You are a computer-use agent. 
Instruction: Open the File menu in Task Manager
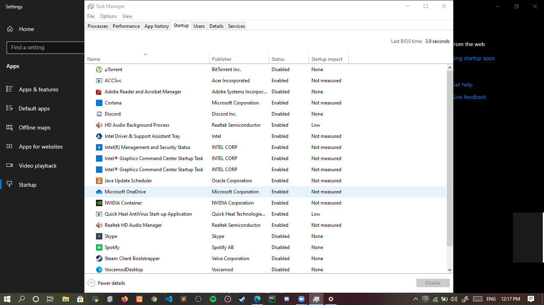tap(91, 16)
